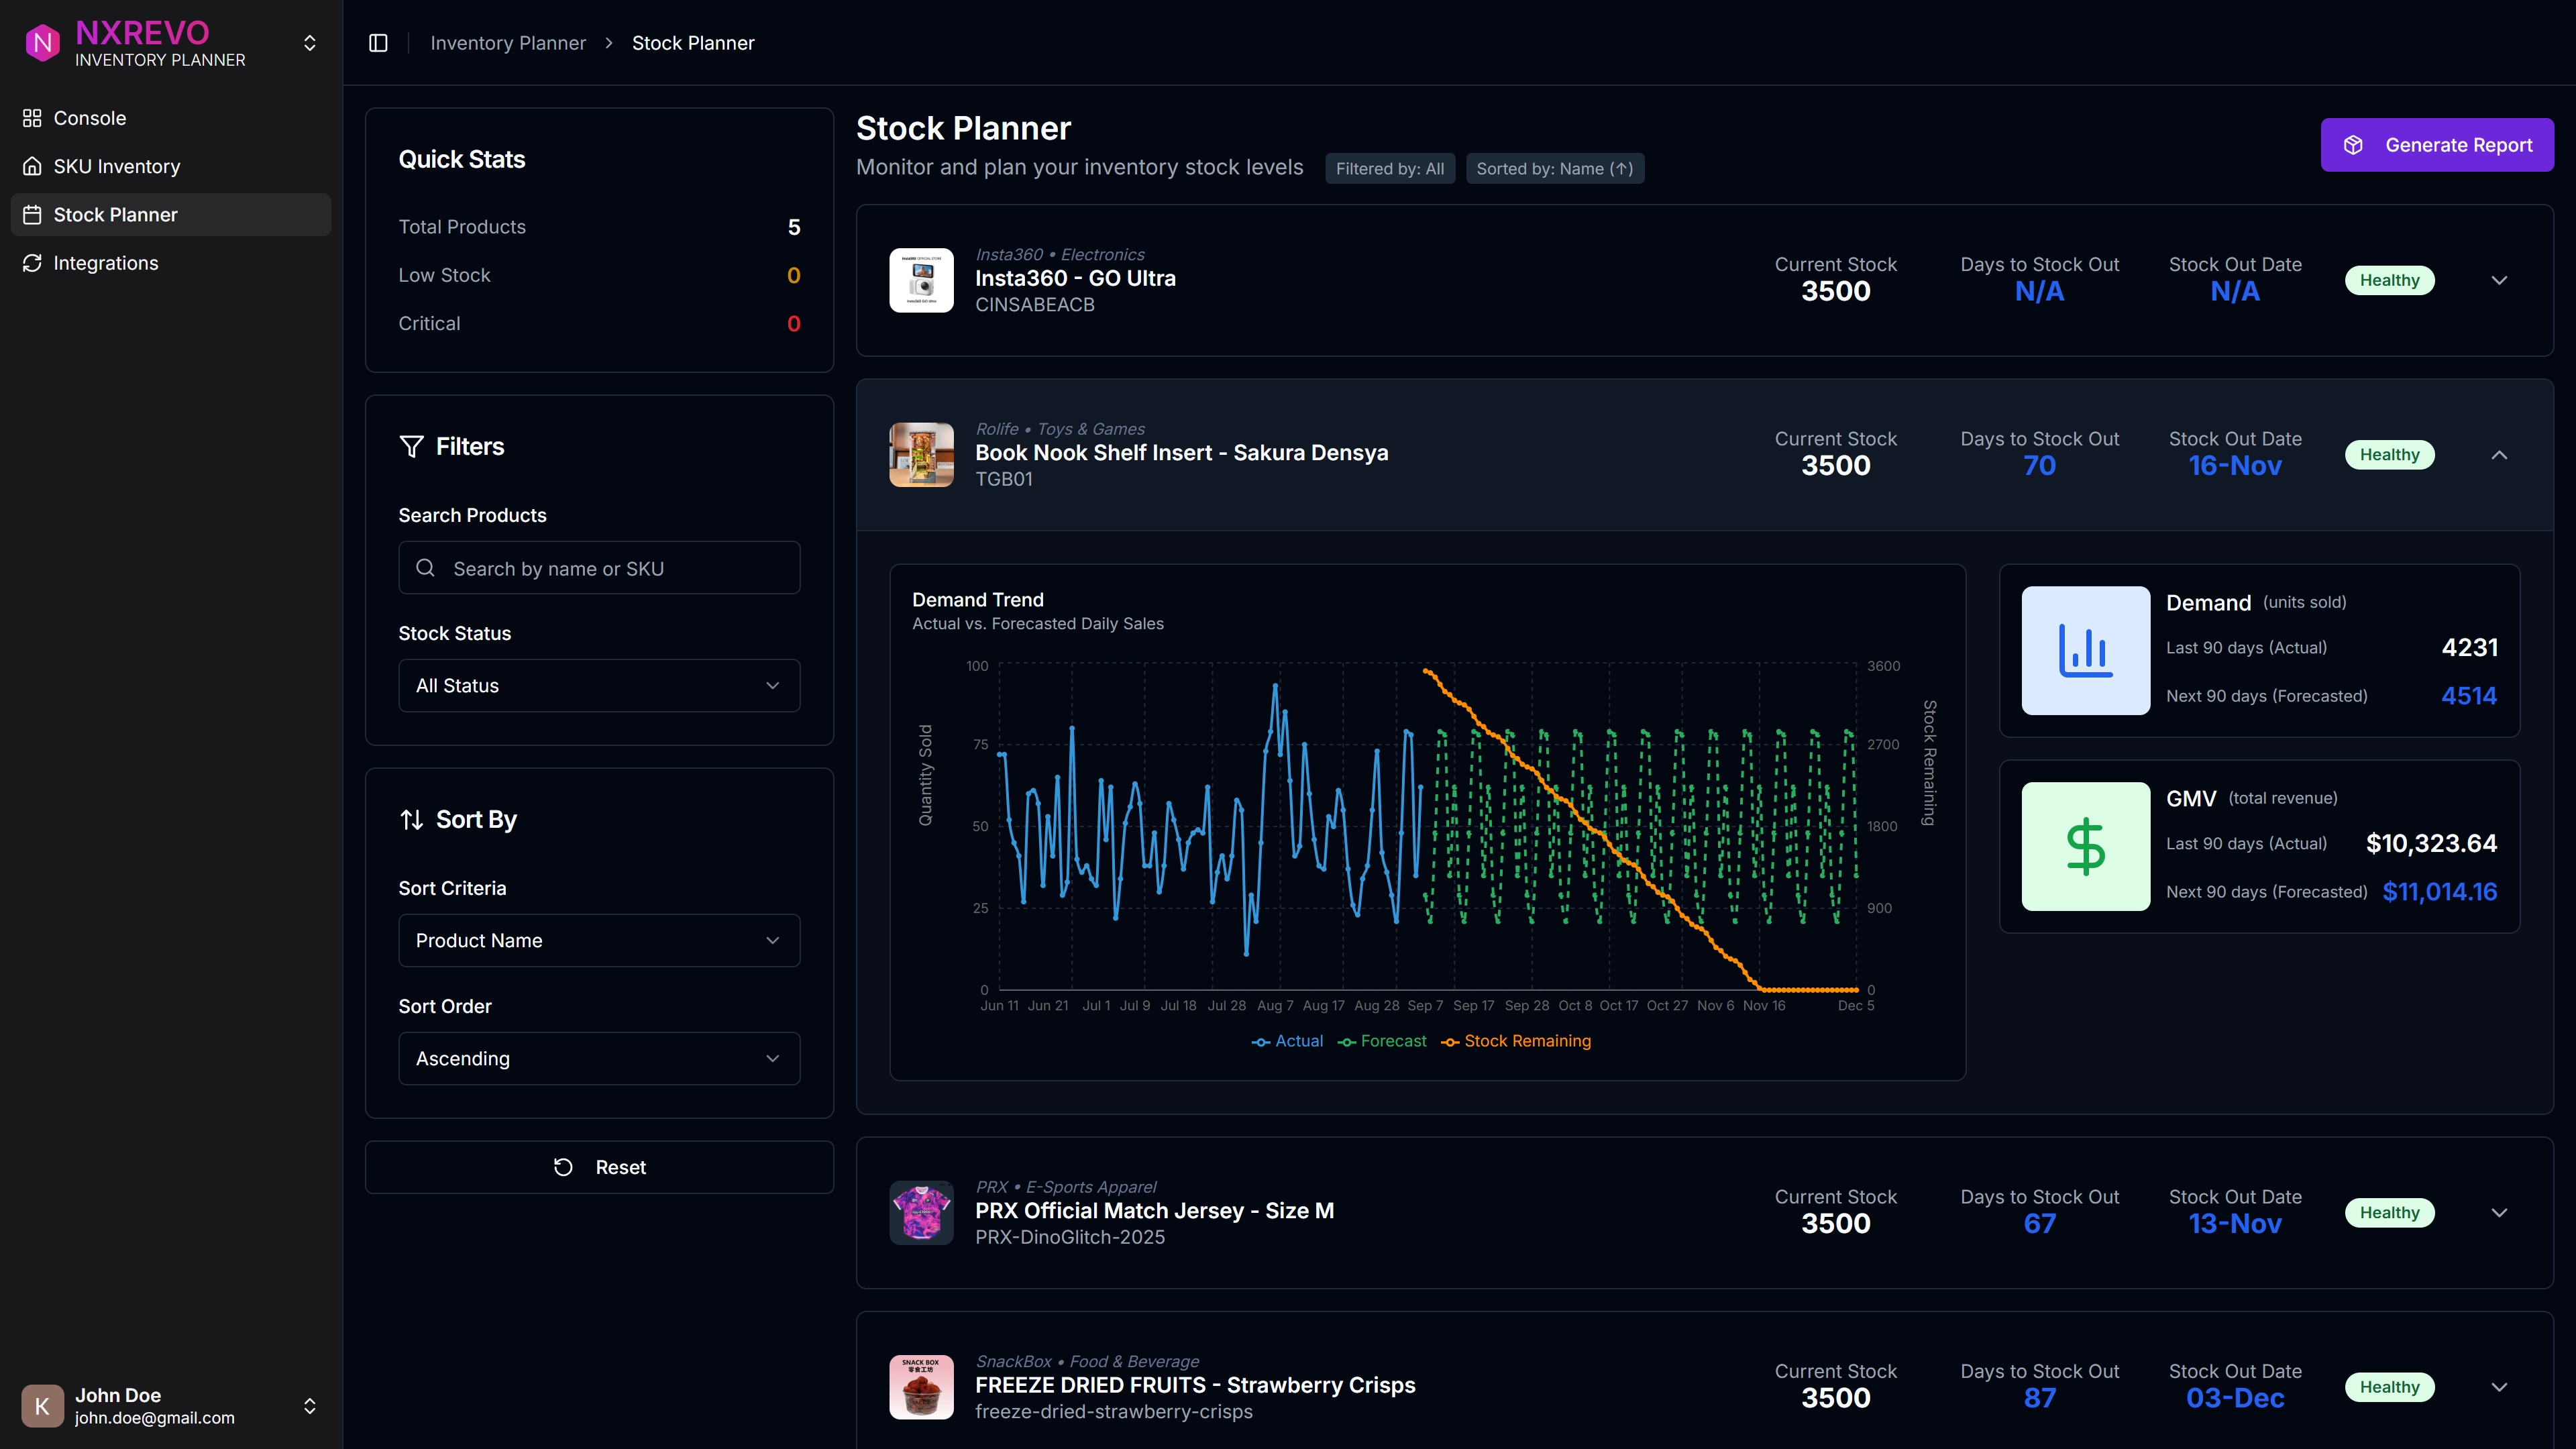Screen dimensions: 2576x1449
Task: Click the Filters funnel icon
Action: click(411, 446)
